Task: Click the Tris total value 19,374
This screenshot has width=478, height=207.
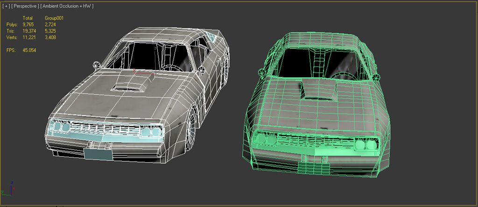Action: tap(29, 31)
